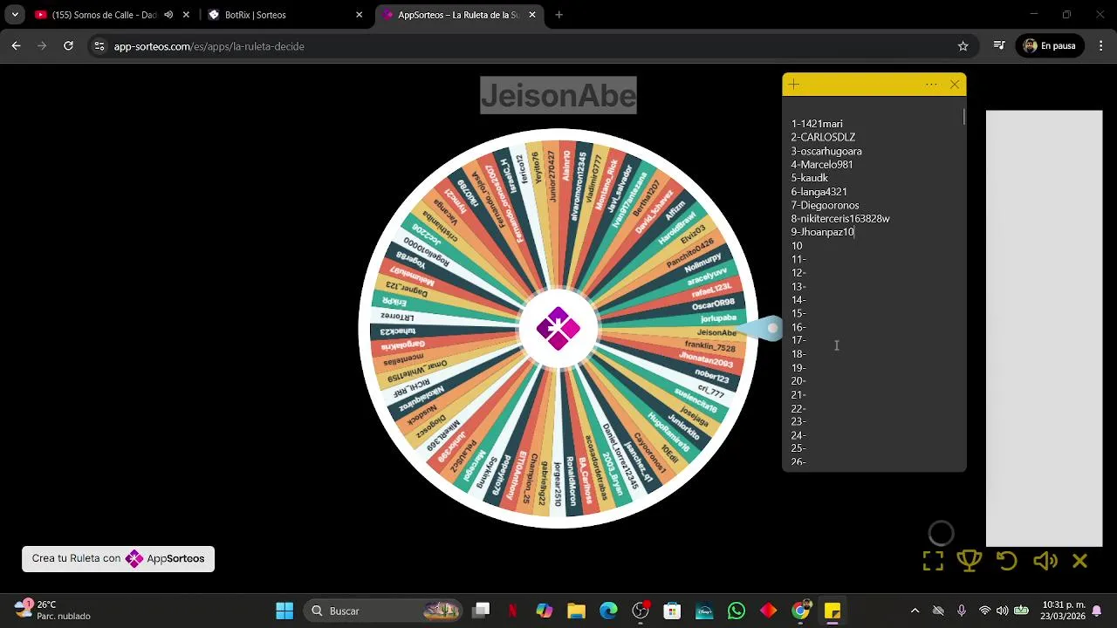Click Crea tu Ruleta con AppSorteos link

click(118, 558)
